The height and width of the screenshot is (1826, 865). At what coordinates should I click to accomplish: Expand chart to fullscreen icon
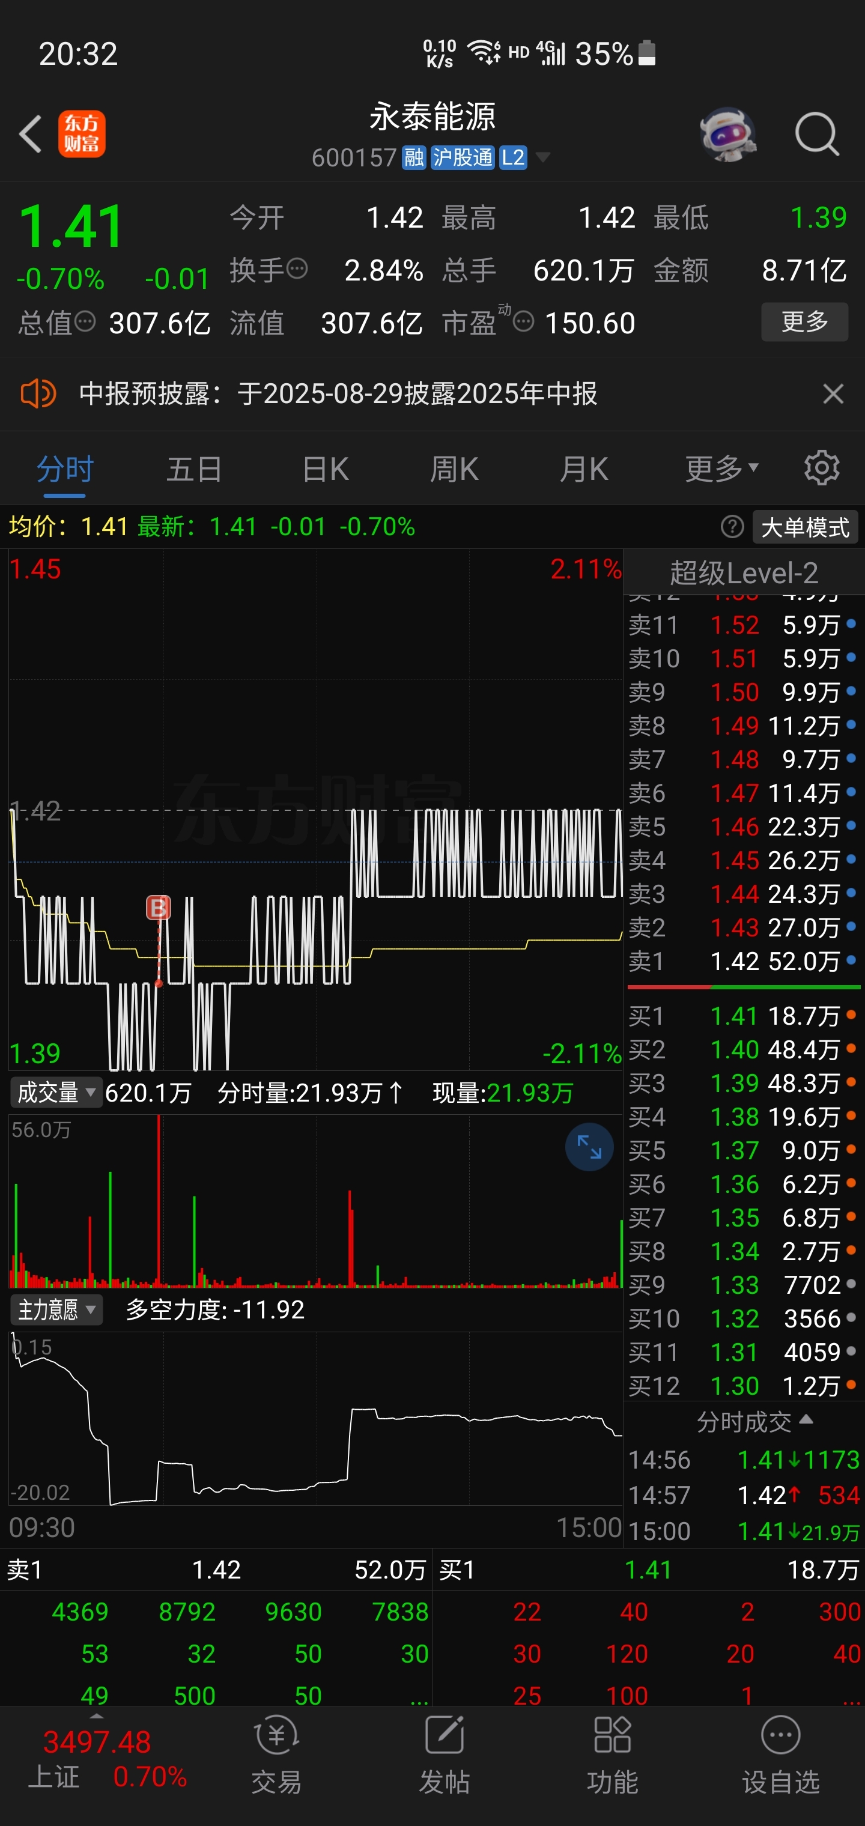coord(589,1146)
